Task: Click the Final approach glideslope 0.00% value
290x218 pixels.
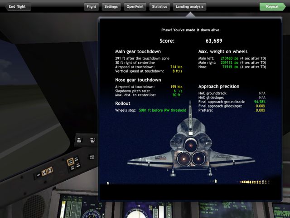Action: pyautogui.click(x=261, y=106)
